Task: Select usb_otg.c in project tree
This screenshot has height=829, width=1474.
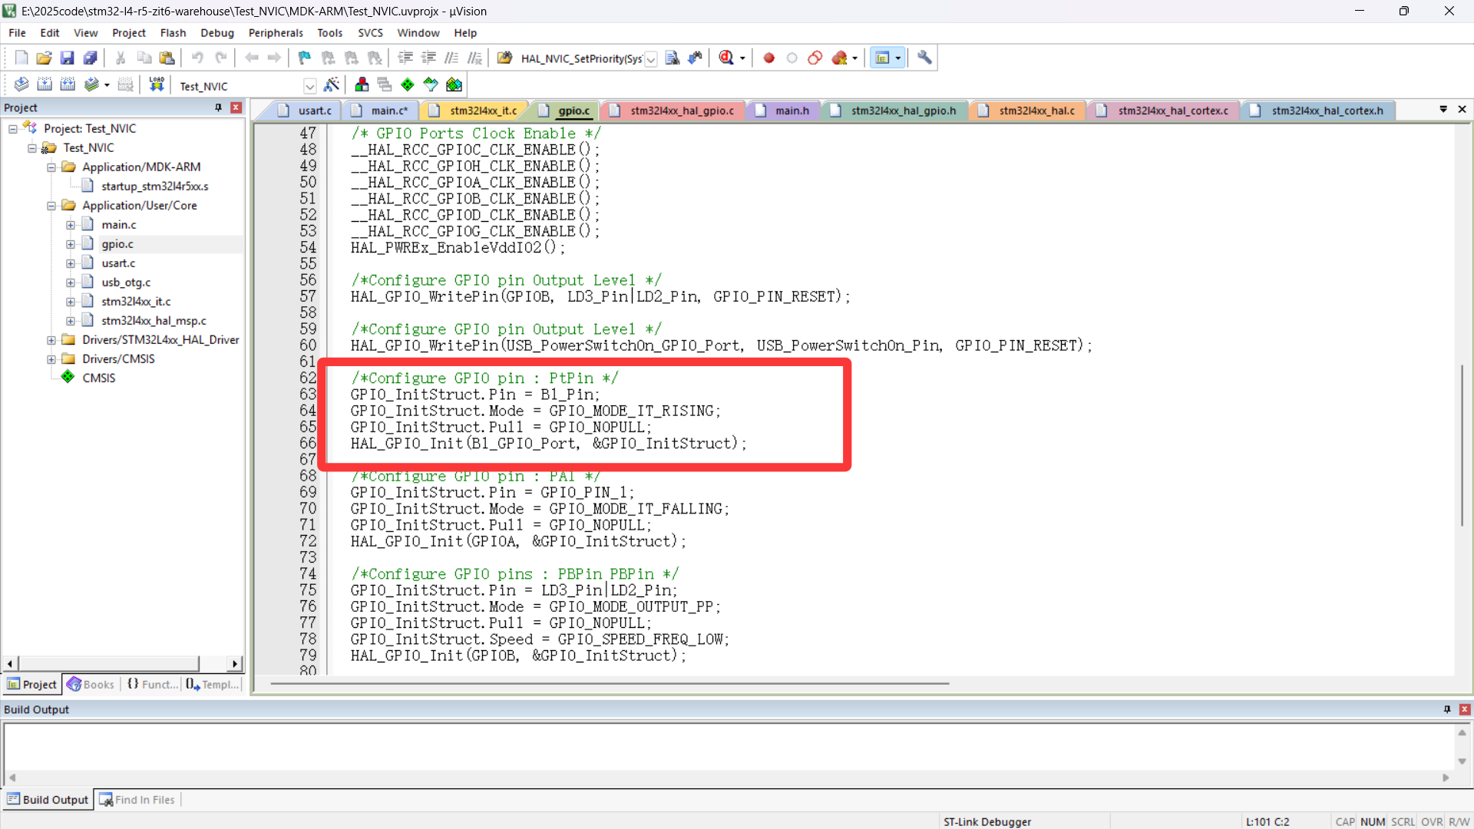Action: pos(126,282)
